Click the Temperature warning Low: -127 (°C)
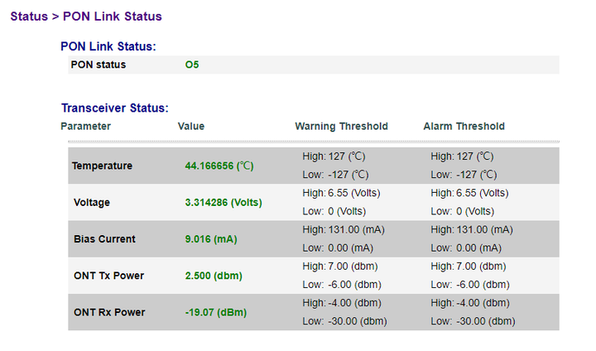 (x=335, y=175)
